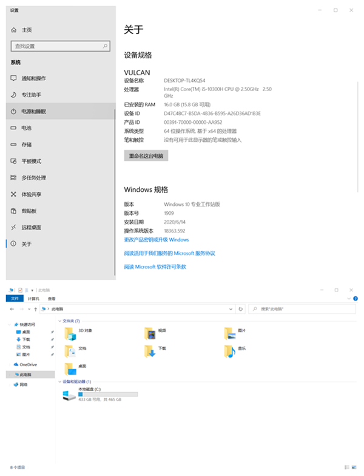Select OneDrive in navigation pane
Image resolution: width=364 pixels, height=476 pixels.
pyautogui.click(x=28, y=364)
